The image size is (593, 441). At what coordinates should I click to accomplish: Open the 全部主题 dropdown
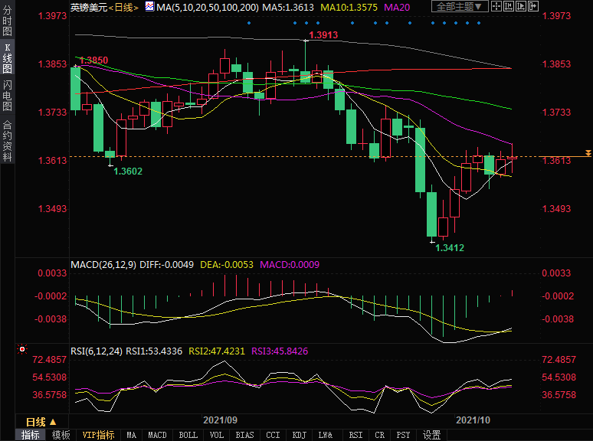tap(460, 7)
